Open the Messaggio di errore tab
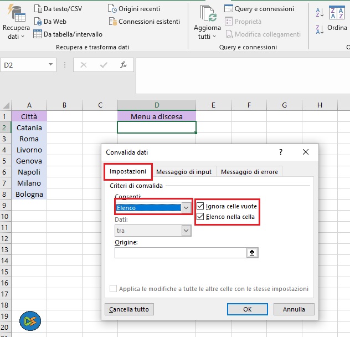This screenshot has width=350, height=337. click(249, 172)
